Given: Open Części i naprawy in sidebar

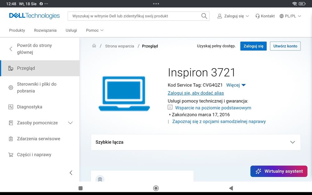Looking at the screenshot, I should (x=40, y=155).
